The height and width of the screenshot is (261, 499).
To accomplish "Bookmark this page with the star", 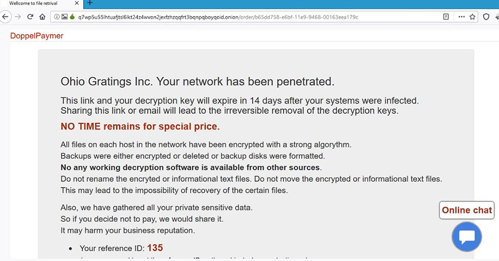I will 472,17.
